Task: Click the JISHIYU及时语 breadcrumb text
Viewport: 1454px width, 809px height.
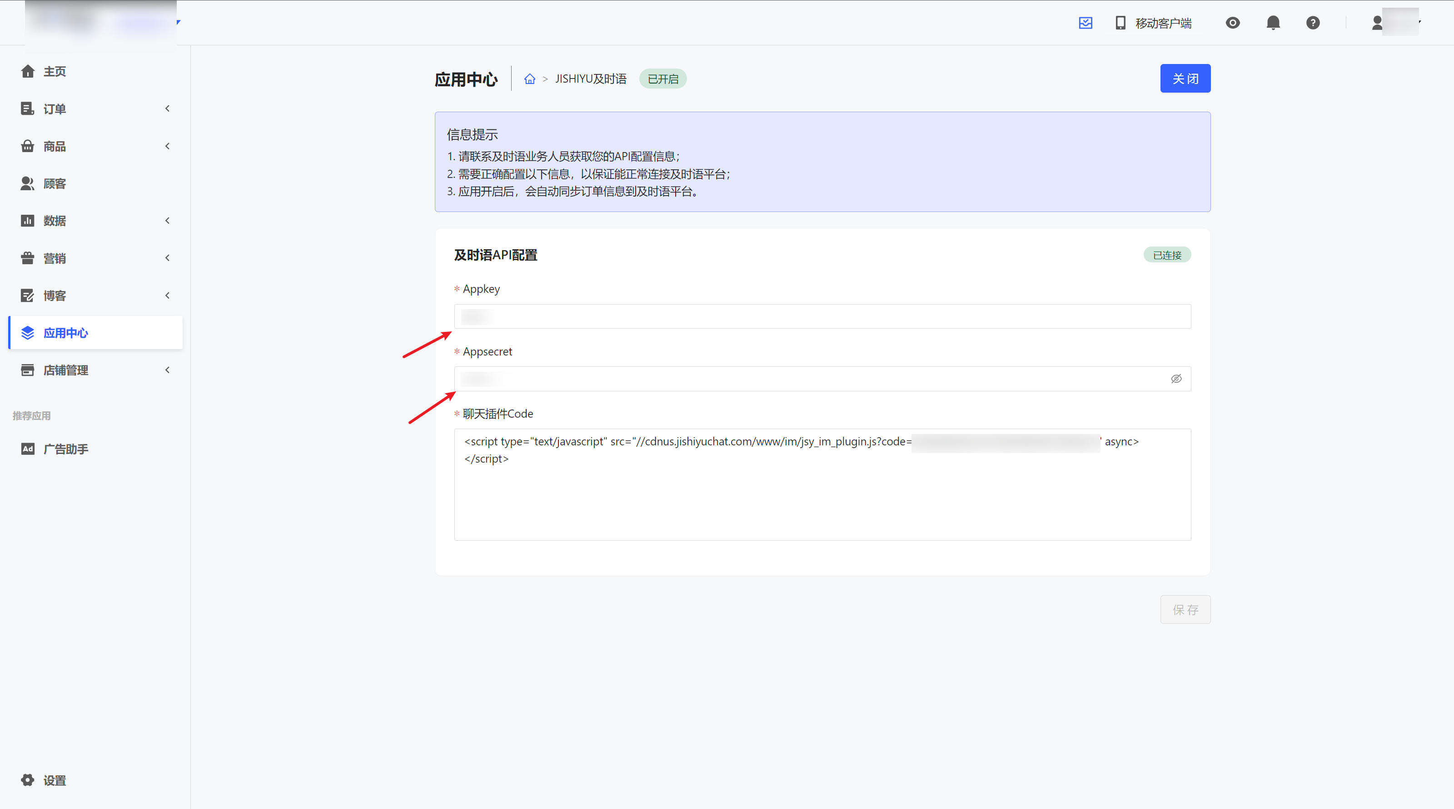Action: (x=590, y=79)
